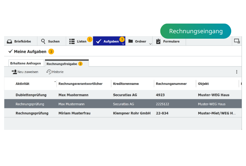Screen dimensions: 246x166
Task: Click the Formulare clipboard icon
Action: point(158,41)
